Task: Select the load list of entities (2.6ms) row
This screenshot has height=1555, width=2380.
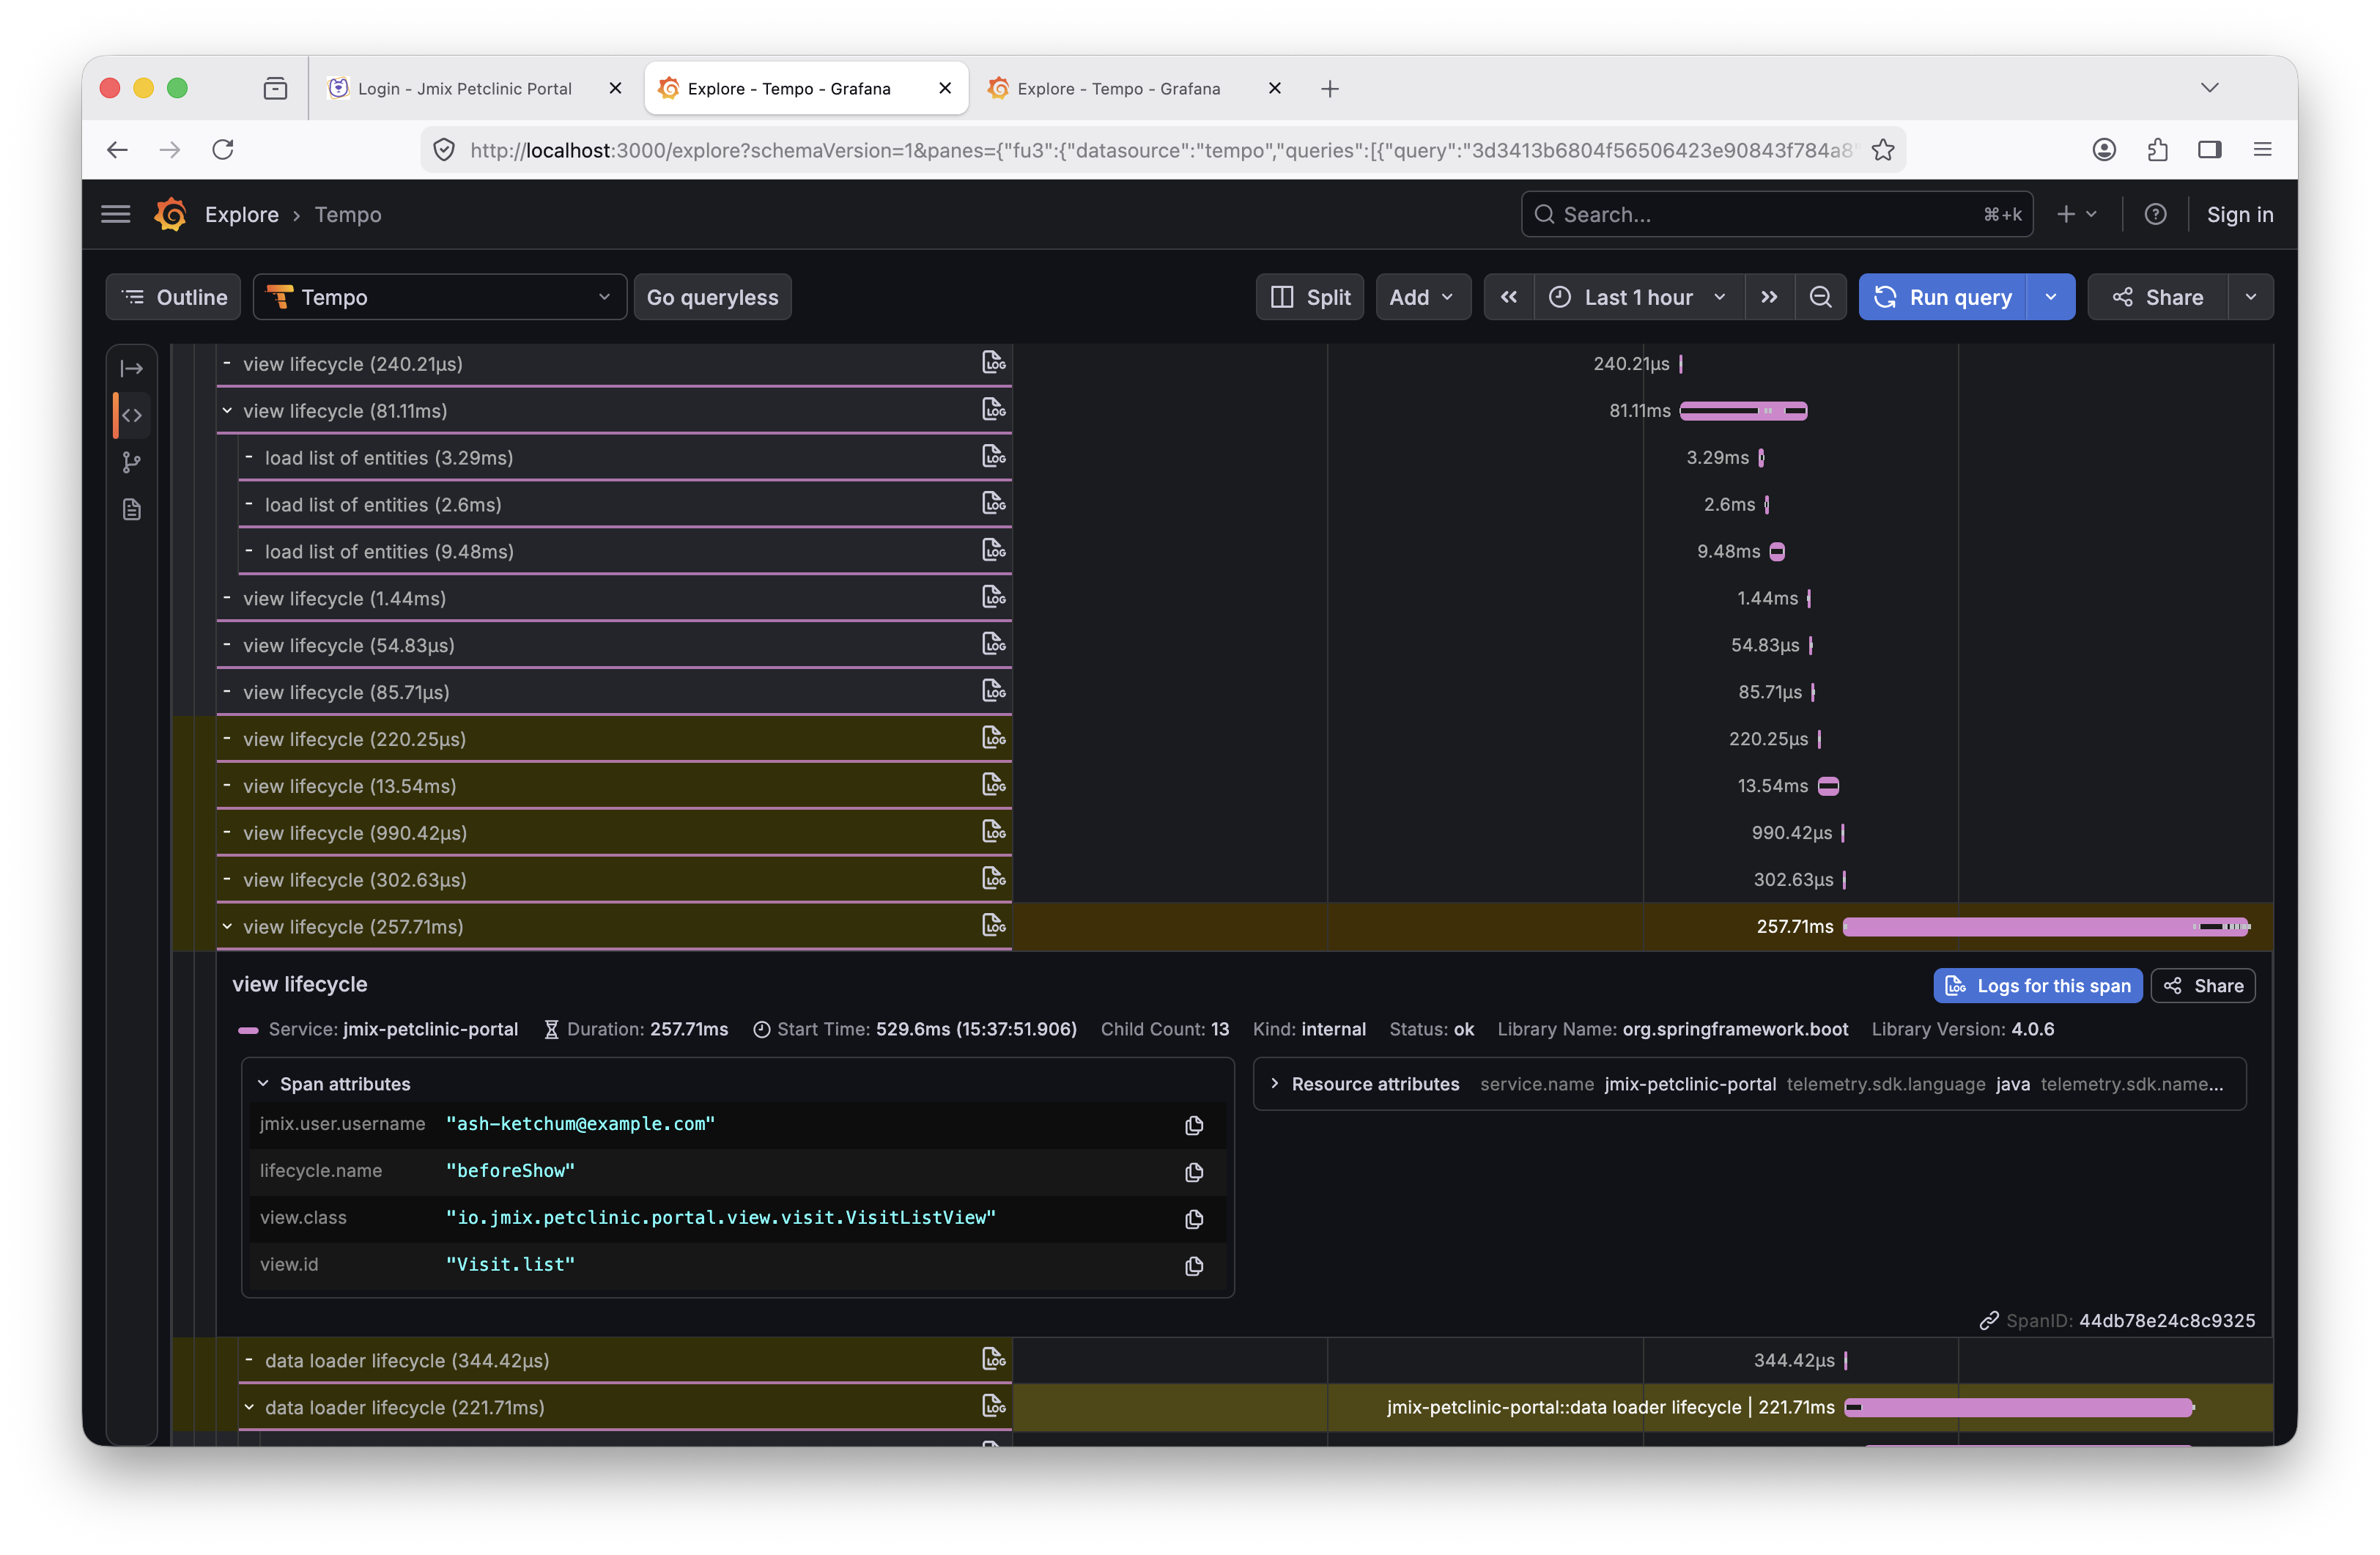Action: tap(625, 504)
